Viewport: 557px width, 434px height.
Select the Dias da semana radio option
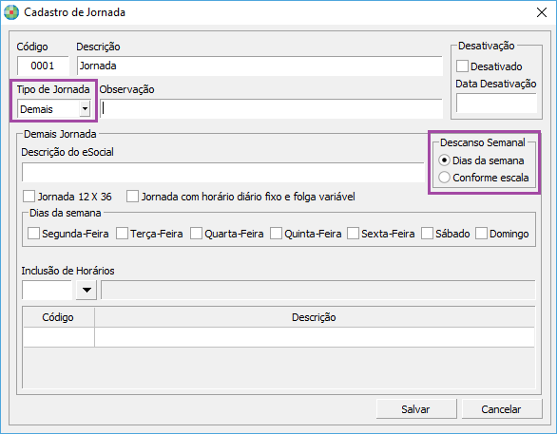[444, 160]
